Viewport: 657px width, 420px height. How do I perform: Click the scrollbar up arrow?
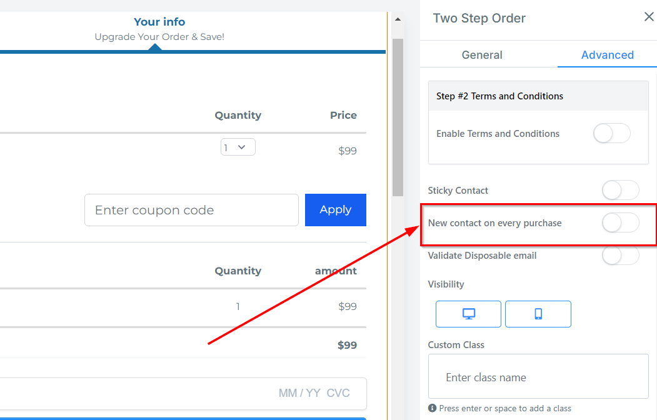pyautogui.click(x=398, y=19)
